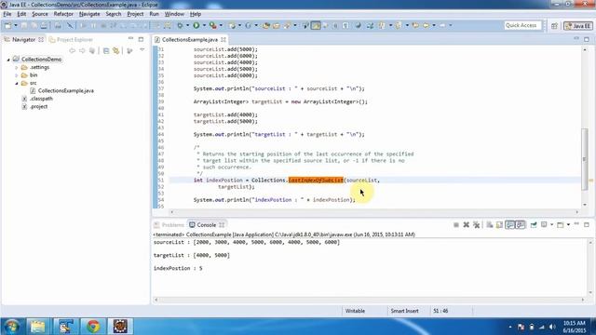Run the program with the green Run icon
Viewport: 596px width, 335px height.
click(x=196, y=25)
